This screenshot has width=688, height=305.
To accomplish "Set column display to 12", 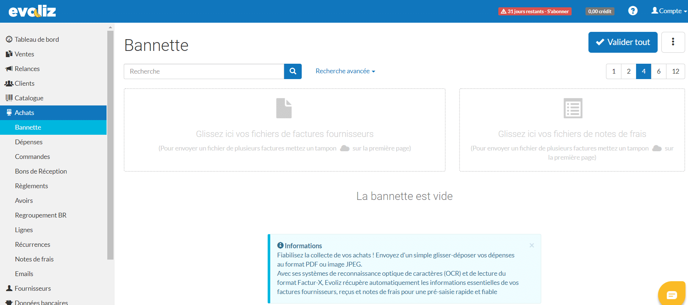I will point(676,71).
